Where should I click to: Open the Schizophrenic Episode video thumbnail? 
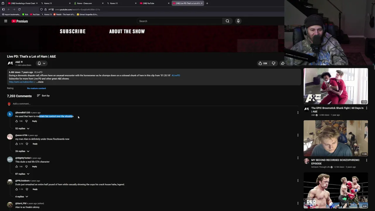335,138
